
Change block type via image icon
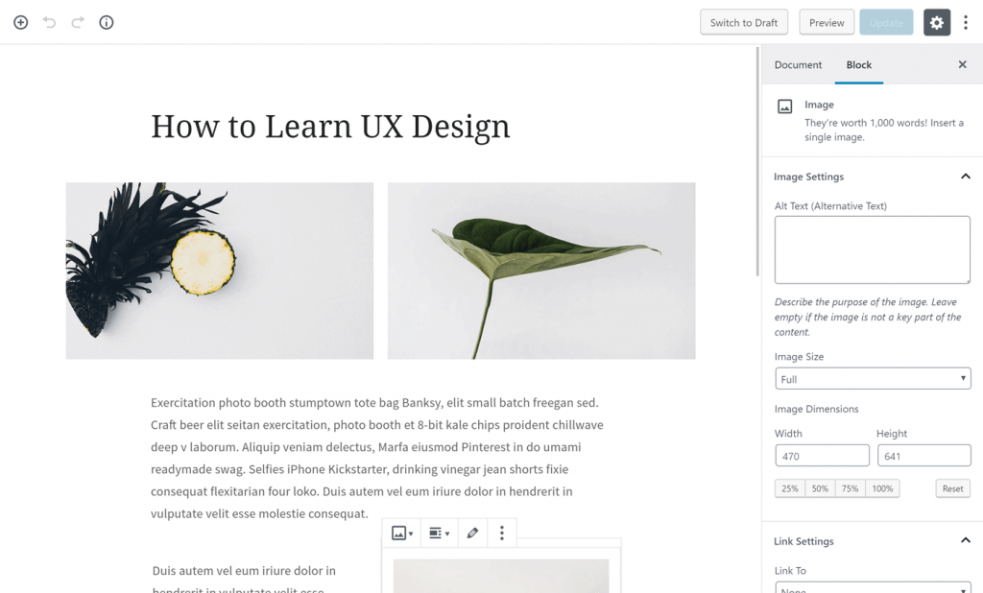pos(402,534)
